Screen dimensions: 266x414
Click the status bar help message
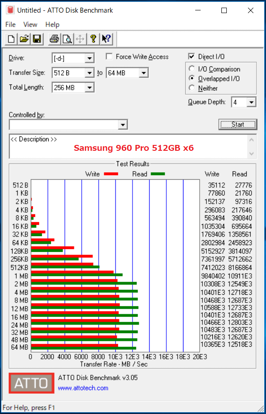point(29,407)
